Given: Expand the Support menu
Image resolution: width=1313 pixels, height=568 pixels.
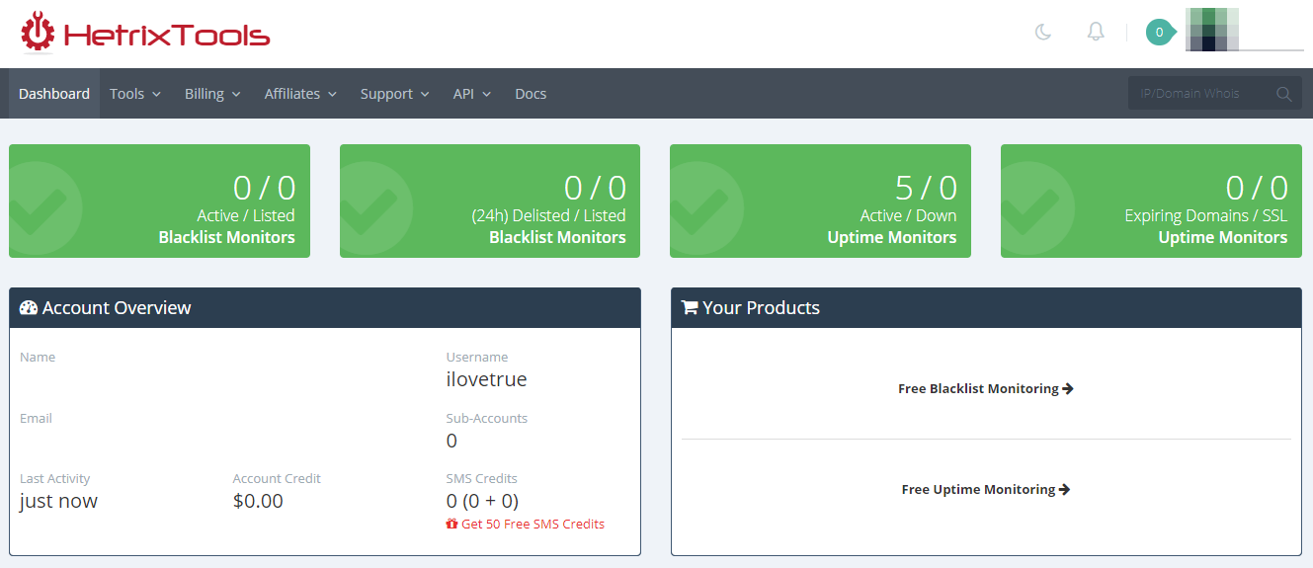Looking at the screenshot, I should (394, 94).
